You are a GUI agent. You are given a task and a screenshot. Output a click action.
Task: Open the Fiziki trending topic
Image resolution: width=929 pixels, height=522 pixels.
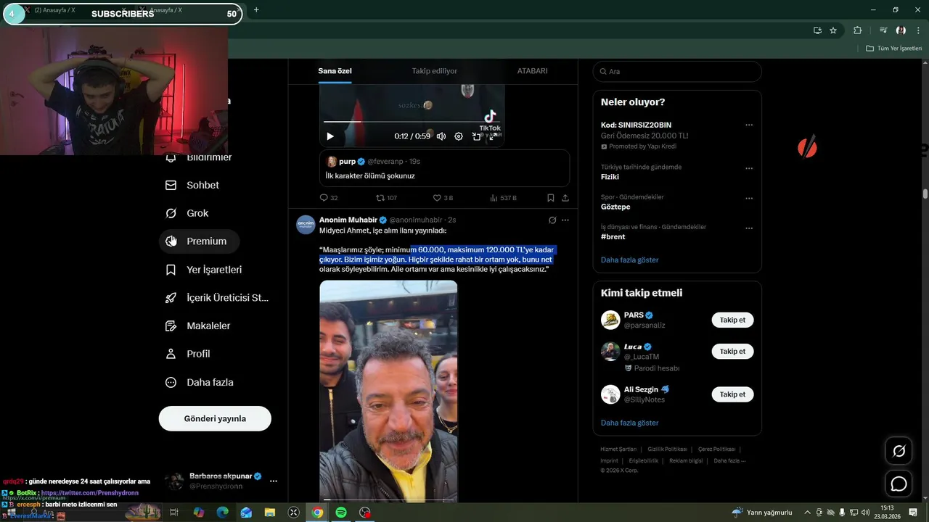[610, 177]
